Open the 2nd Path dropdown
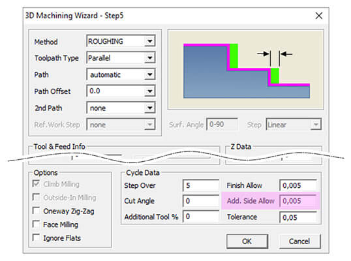 coord(121,108)
